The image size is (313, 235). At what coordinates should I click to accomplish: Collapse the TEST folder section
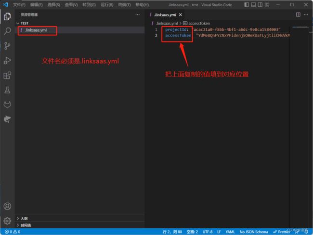(x=80, y=24)
